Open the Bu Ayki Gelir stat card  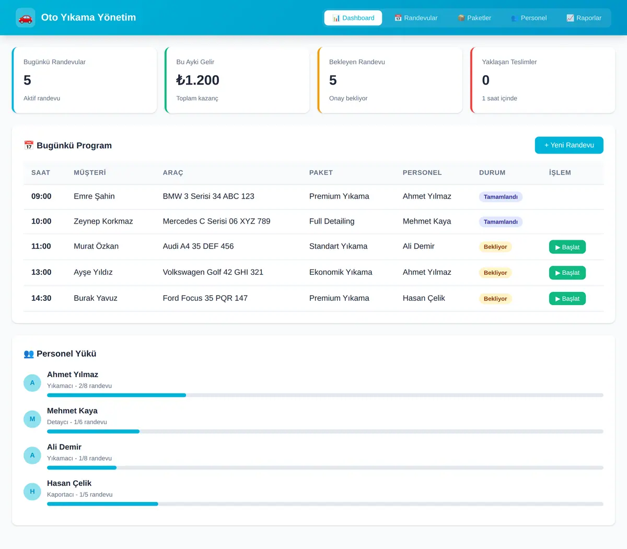(x=237, y=80)
